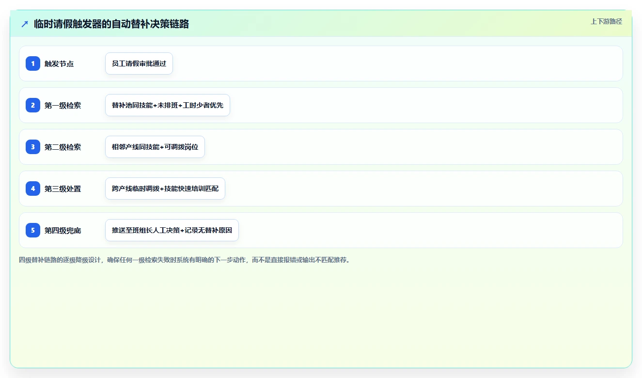Click the footnote text about 四级替补链路
Screen dimensions: 642x378
pos(184,260)
